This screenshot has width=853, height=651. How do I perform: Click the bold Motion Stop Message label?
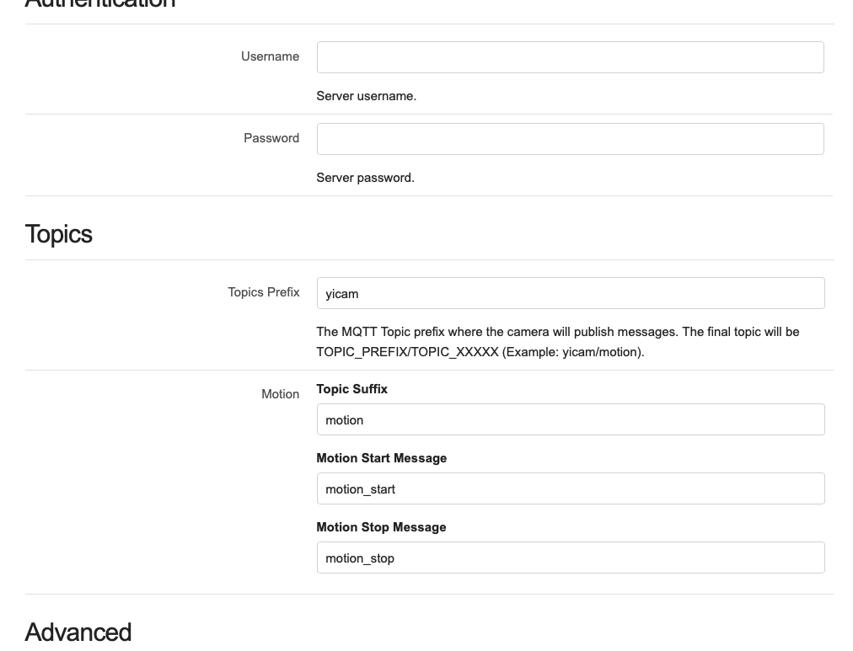381,527
